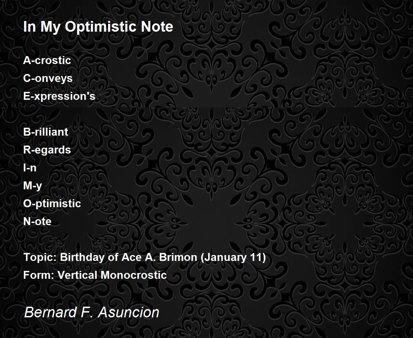Select the Form: Vertical Monocrostic line
413x338 pixels.
[x=95, y=275]
